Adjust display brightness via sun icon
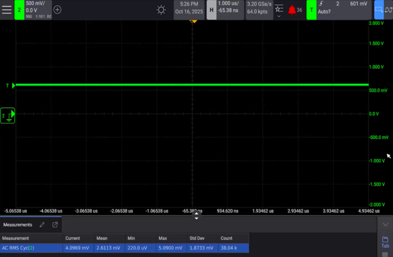 [x=161, y=10]
